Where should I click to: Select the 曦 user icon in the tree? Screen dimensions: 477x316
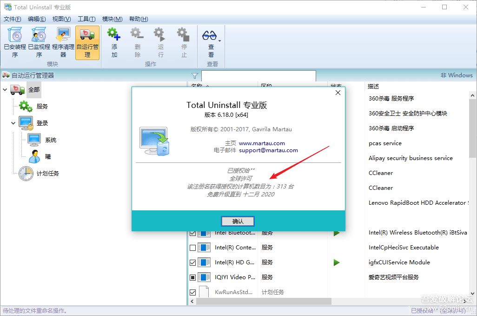coord(34,157)
